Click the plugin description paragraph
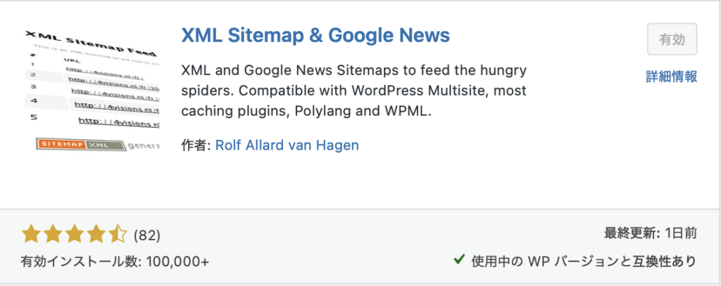Viewport: 721px width, 286px height. pos(353,91)
